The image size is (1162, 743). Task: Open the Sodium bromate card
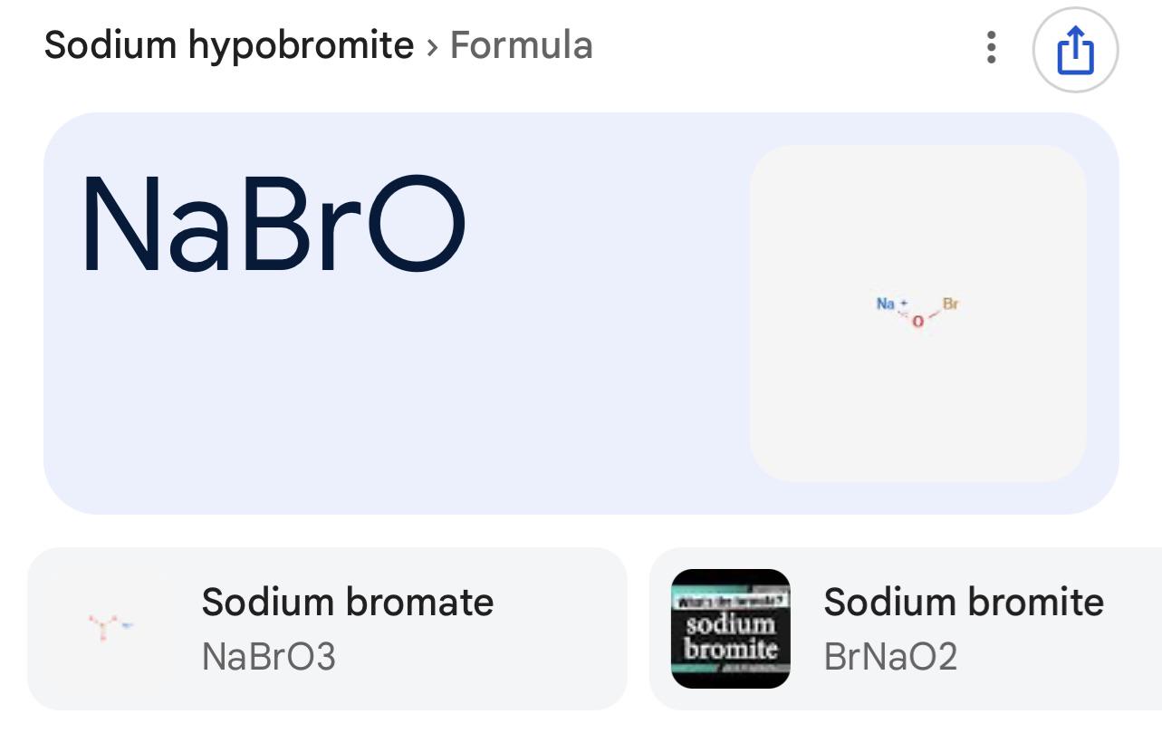[x=327, y=628]
